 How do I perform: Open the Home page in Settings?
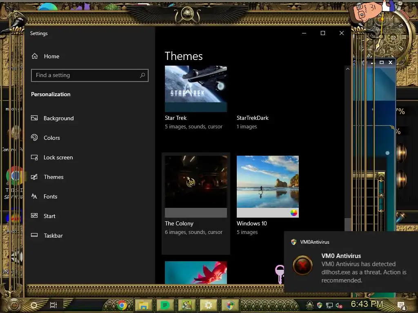[x=51, y=56]
